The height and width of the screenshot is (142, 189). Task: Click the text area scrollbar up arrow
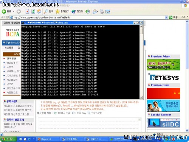(x=139, y=119)
